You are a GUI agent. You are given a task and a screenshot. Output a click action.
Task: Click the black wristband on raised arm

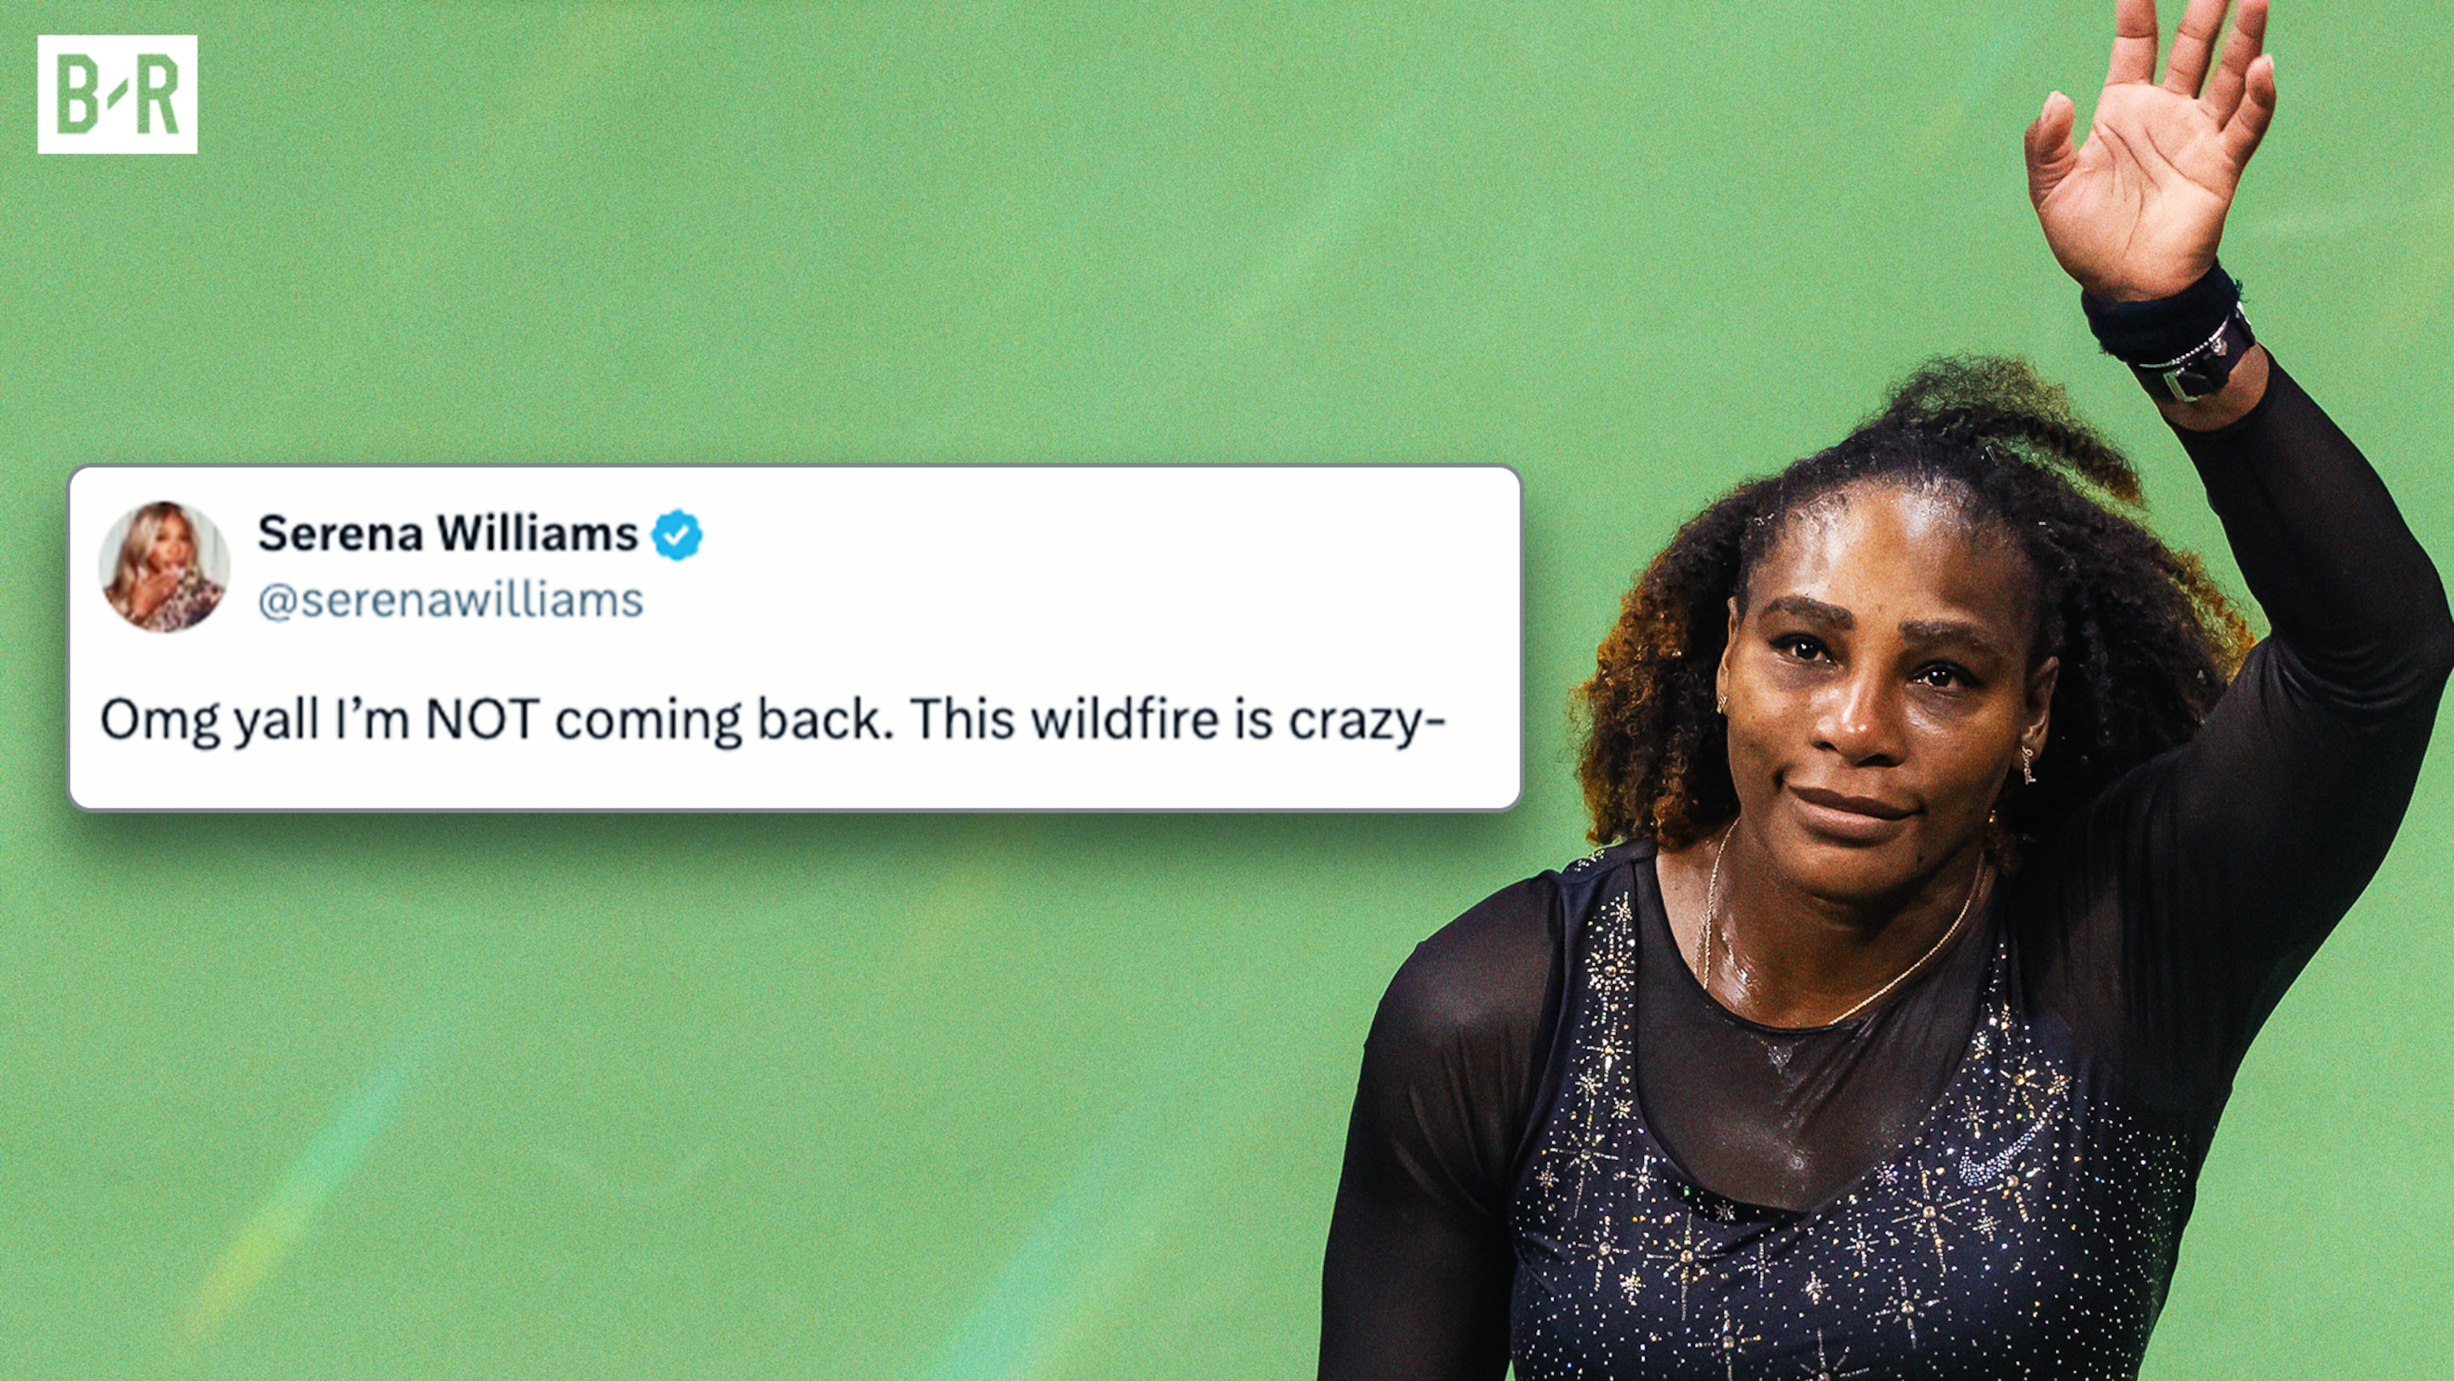(x=2167, y=329)
